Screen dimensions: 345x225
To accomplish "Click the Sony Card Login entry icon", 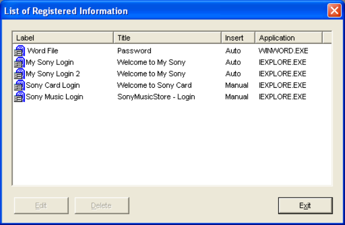I will point(19,85).
